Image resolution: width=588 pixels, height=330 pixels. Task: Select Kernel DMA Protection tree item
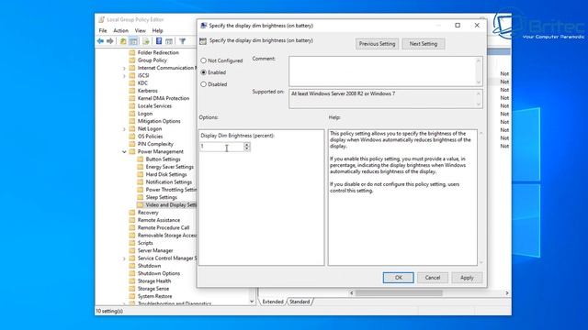coord(164,98)
